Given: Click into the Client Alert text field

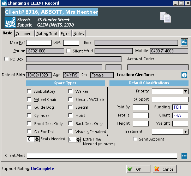Looking at the screenshot, I should coord(102,156).
